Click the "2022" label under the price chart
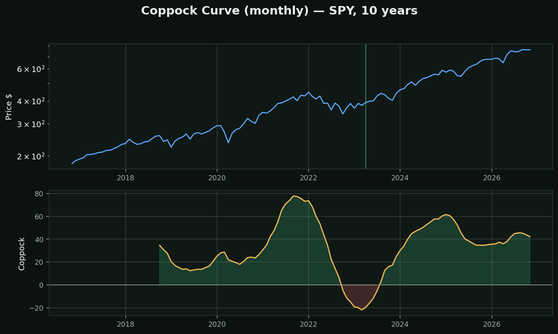The width and height of the screenshot is (558, 334). 309,177
